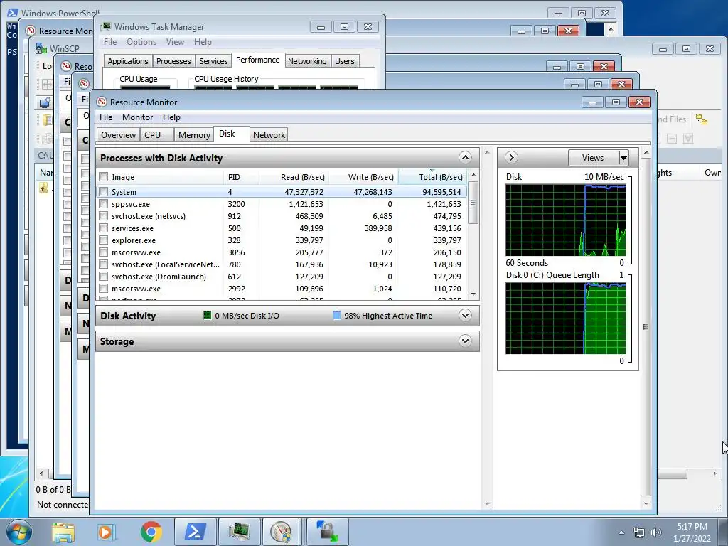Image resolution: width=728 pixels, height=546 pixels.
Task: Check the svchost.exe (LocalServiceNet...) checkbox
Action: pyautogui.click(x=104, y=264)
